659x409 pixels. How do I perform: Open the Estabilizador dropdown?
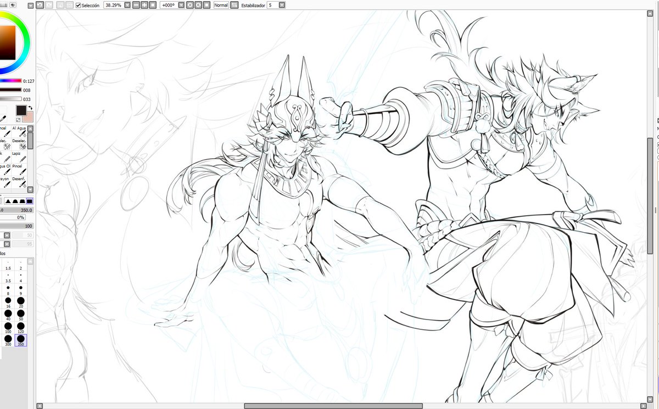click(282, 5)
